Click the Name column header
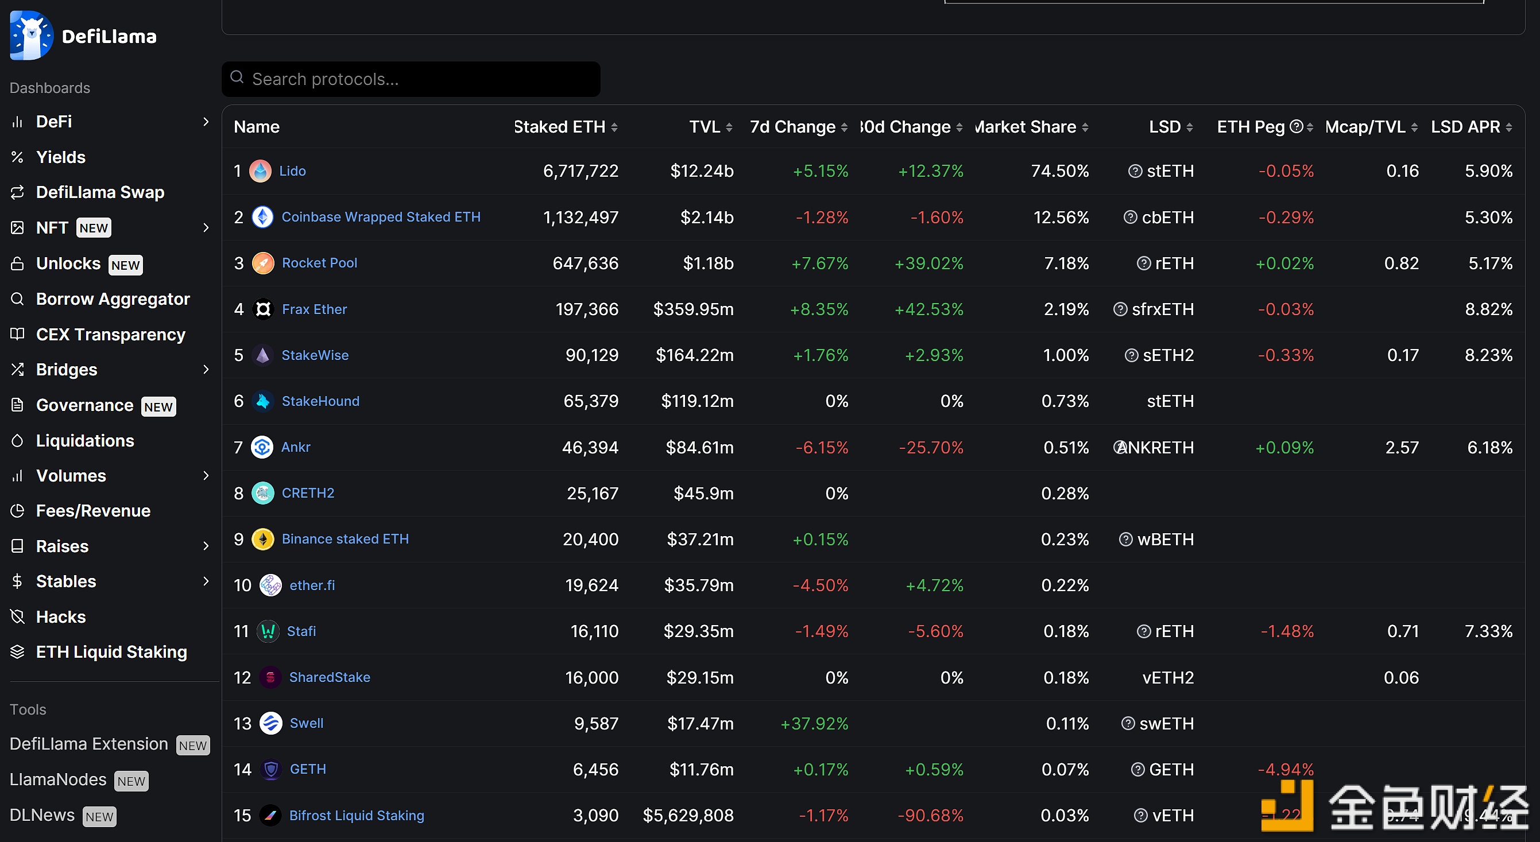Image resolution: width=1540 pixels, height=842 pixels. tap(257, 127)
